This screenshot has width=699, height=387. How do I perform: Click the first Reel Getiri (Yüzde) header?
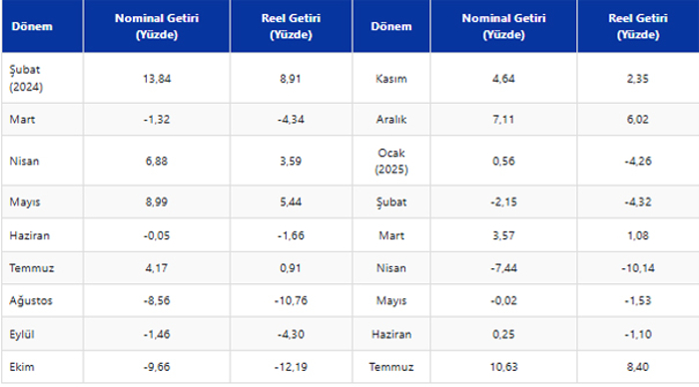click(291, 26)
